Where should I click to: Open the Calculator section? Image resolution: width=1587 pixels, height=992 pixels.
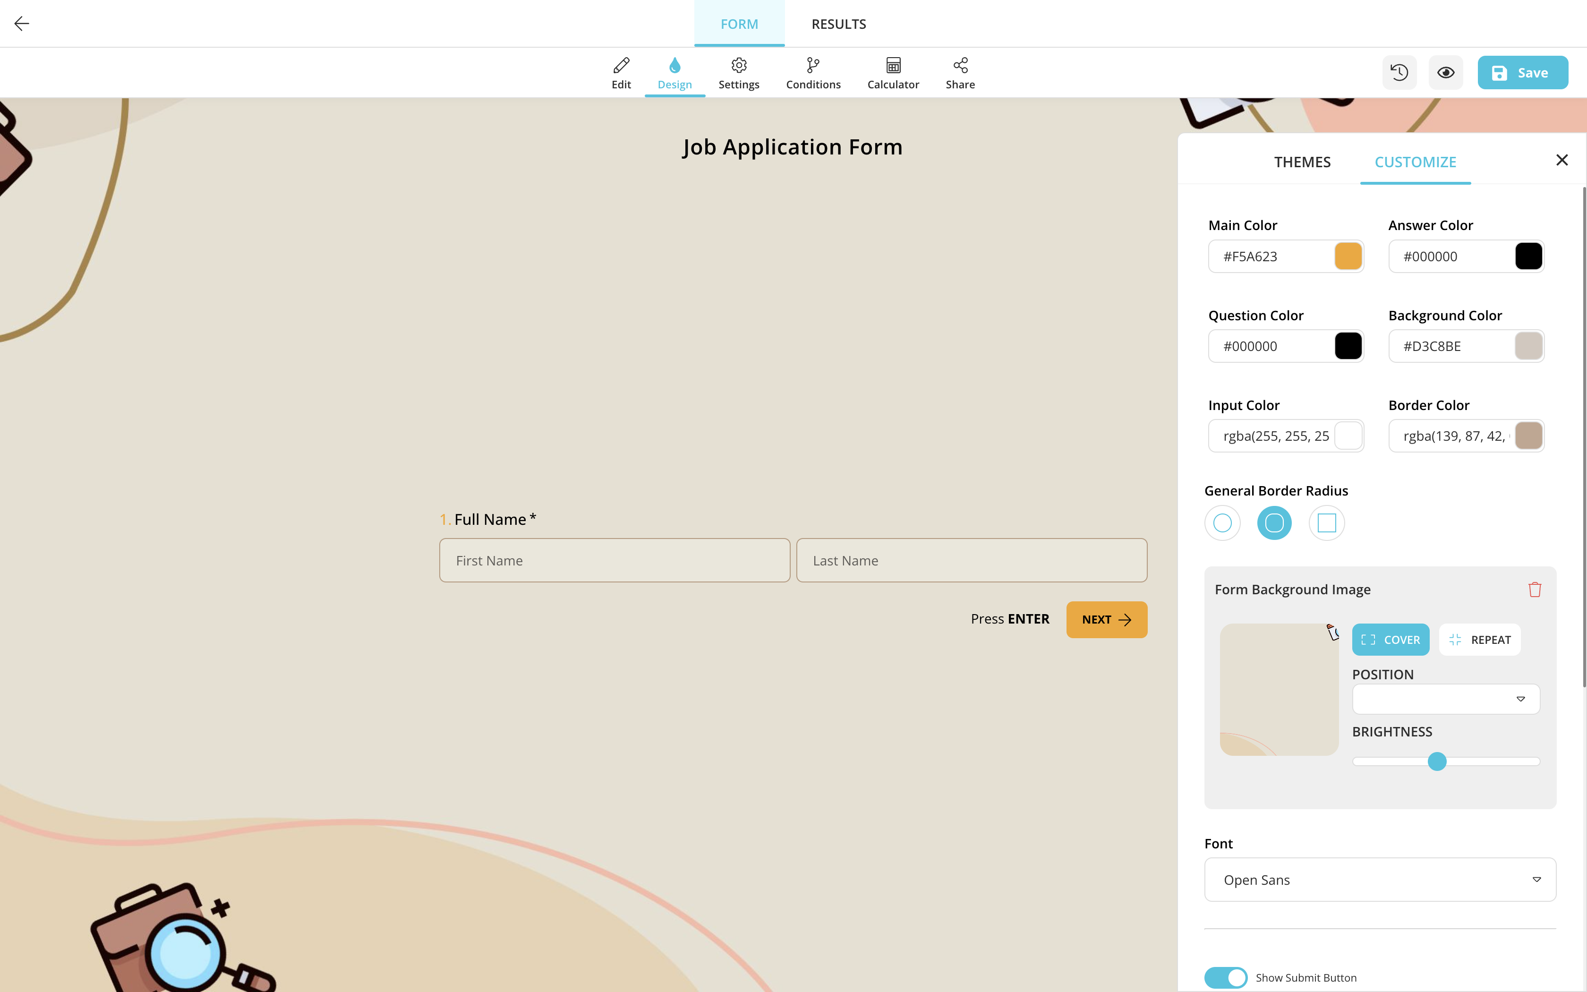coord(893,73)
